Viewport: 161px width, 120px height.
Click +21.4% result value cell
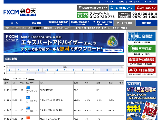coord(77,110)
